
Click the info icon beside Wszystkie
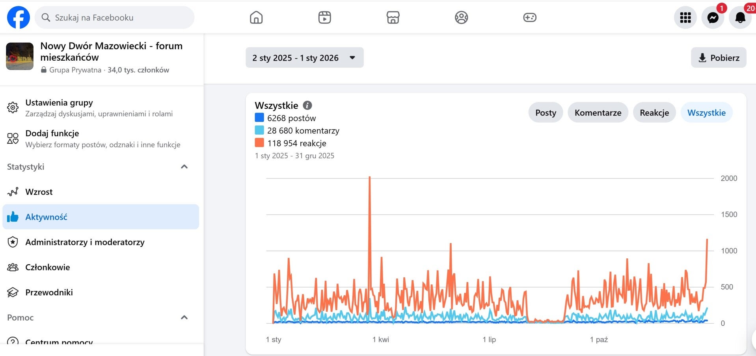[x=307, y=105]
